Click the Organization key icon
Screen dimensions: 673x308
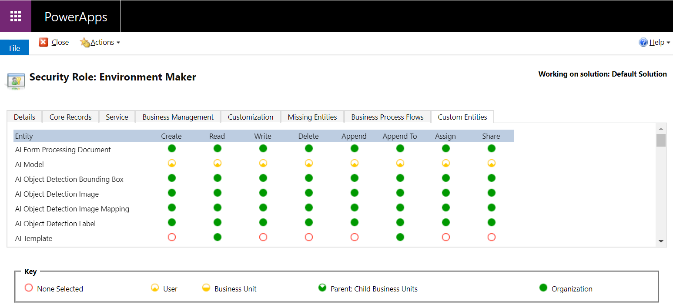click(543, 288)
